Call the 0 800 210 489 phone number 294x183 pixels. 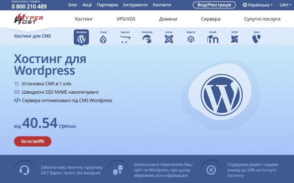tap(29, 7)
